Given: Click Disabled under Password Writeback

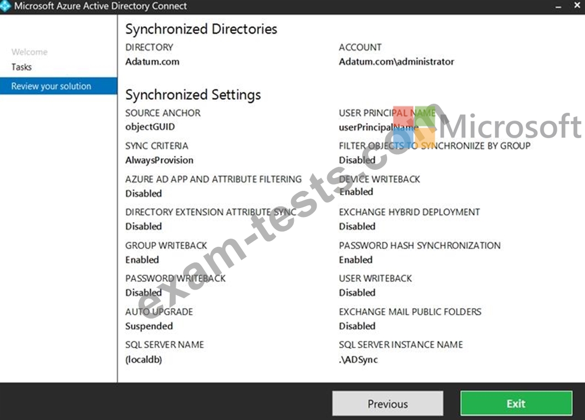Looking at the screenshot, I should point(144,293).
